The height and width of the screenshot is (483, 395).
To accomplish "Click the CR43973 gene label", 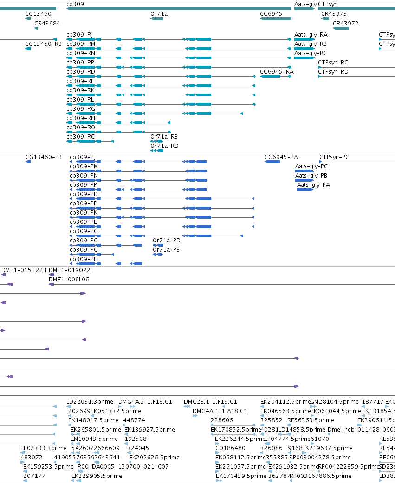I will tap(334, 14).
